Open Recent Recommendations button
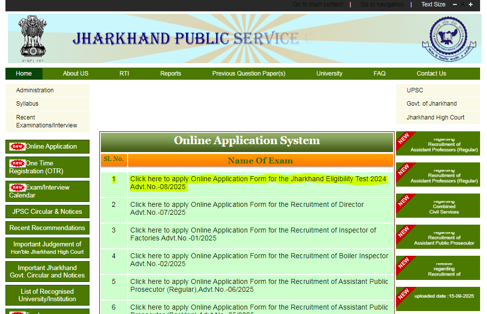 point(47,228)
